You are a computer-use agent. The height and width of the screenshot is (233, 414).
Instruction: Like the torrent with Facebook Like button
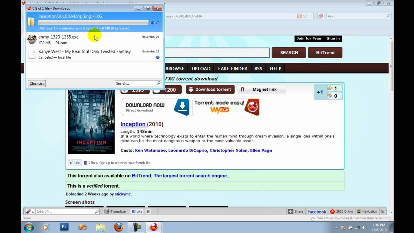(75, 163)
